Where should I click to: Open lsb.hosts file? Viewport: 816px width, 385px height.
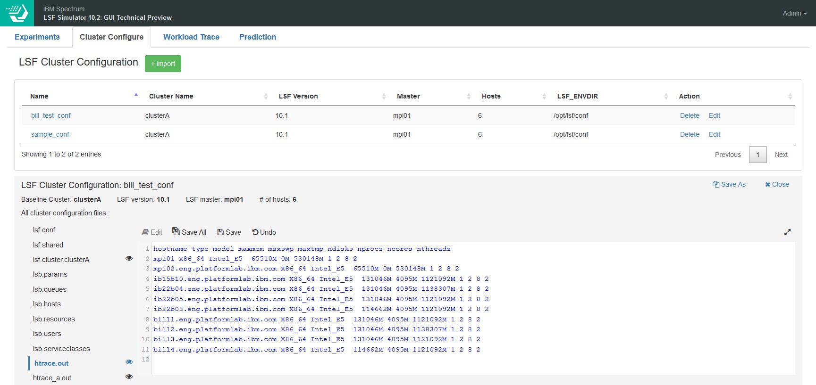coord(47,304)
